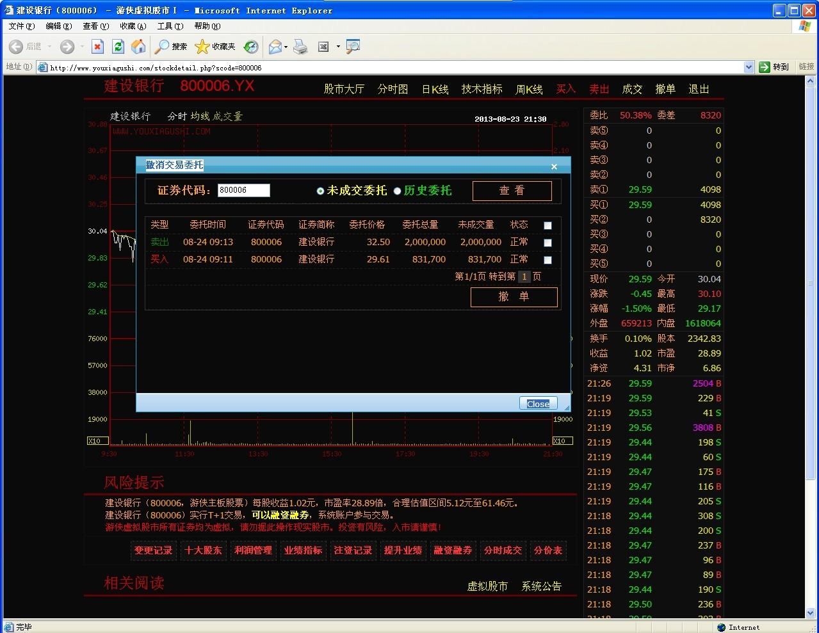Open the Search (搜索) toolbar button
Viewport: 819px width, 633px height.
(x=172, y=47)
